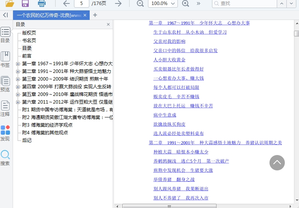Open the 书签 bookmarks panel icon

(5, 59)
